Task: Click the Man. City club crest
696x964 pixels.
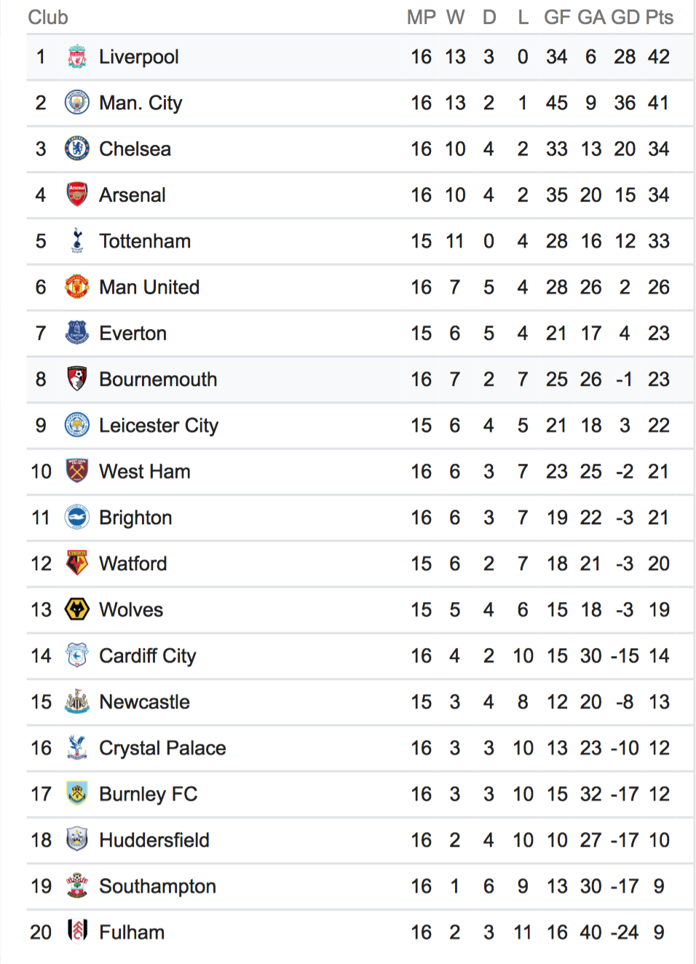Action: (77, 103)
